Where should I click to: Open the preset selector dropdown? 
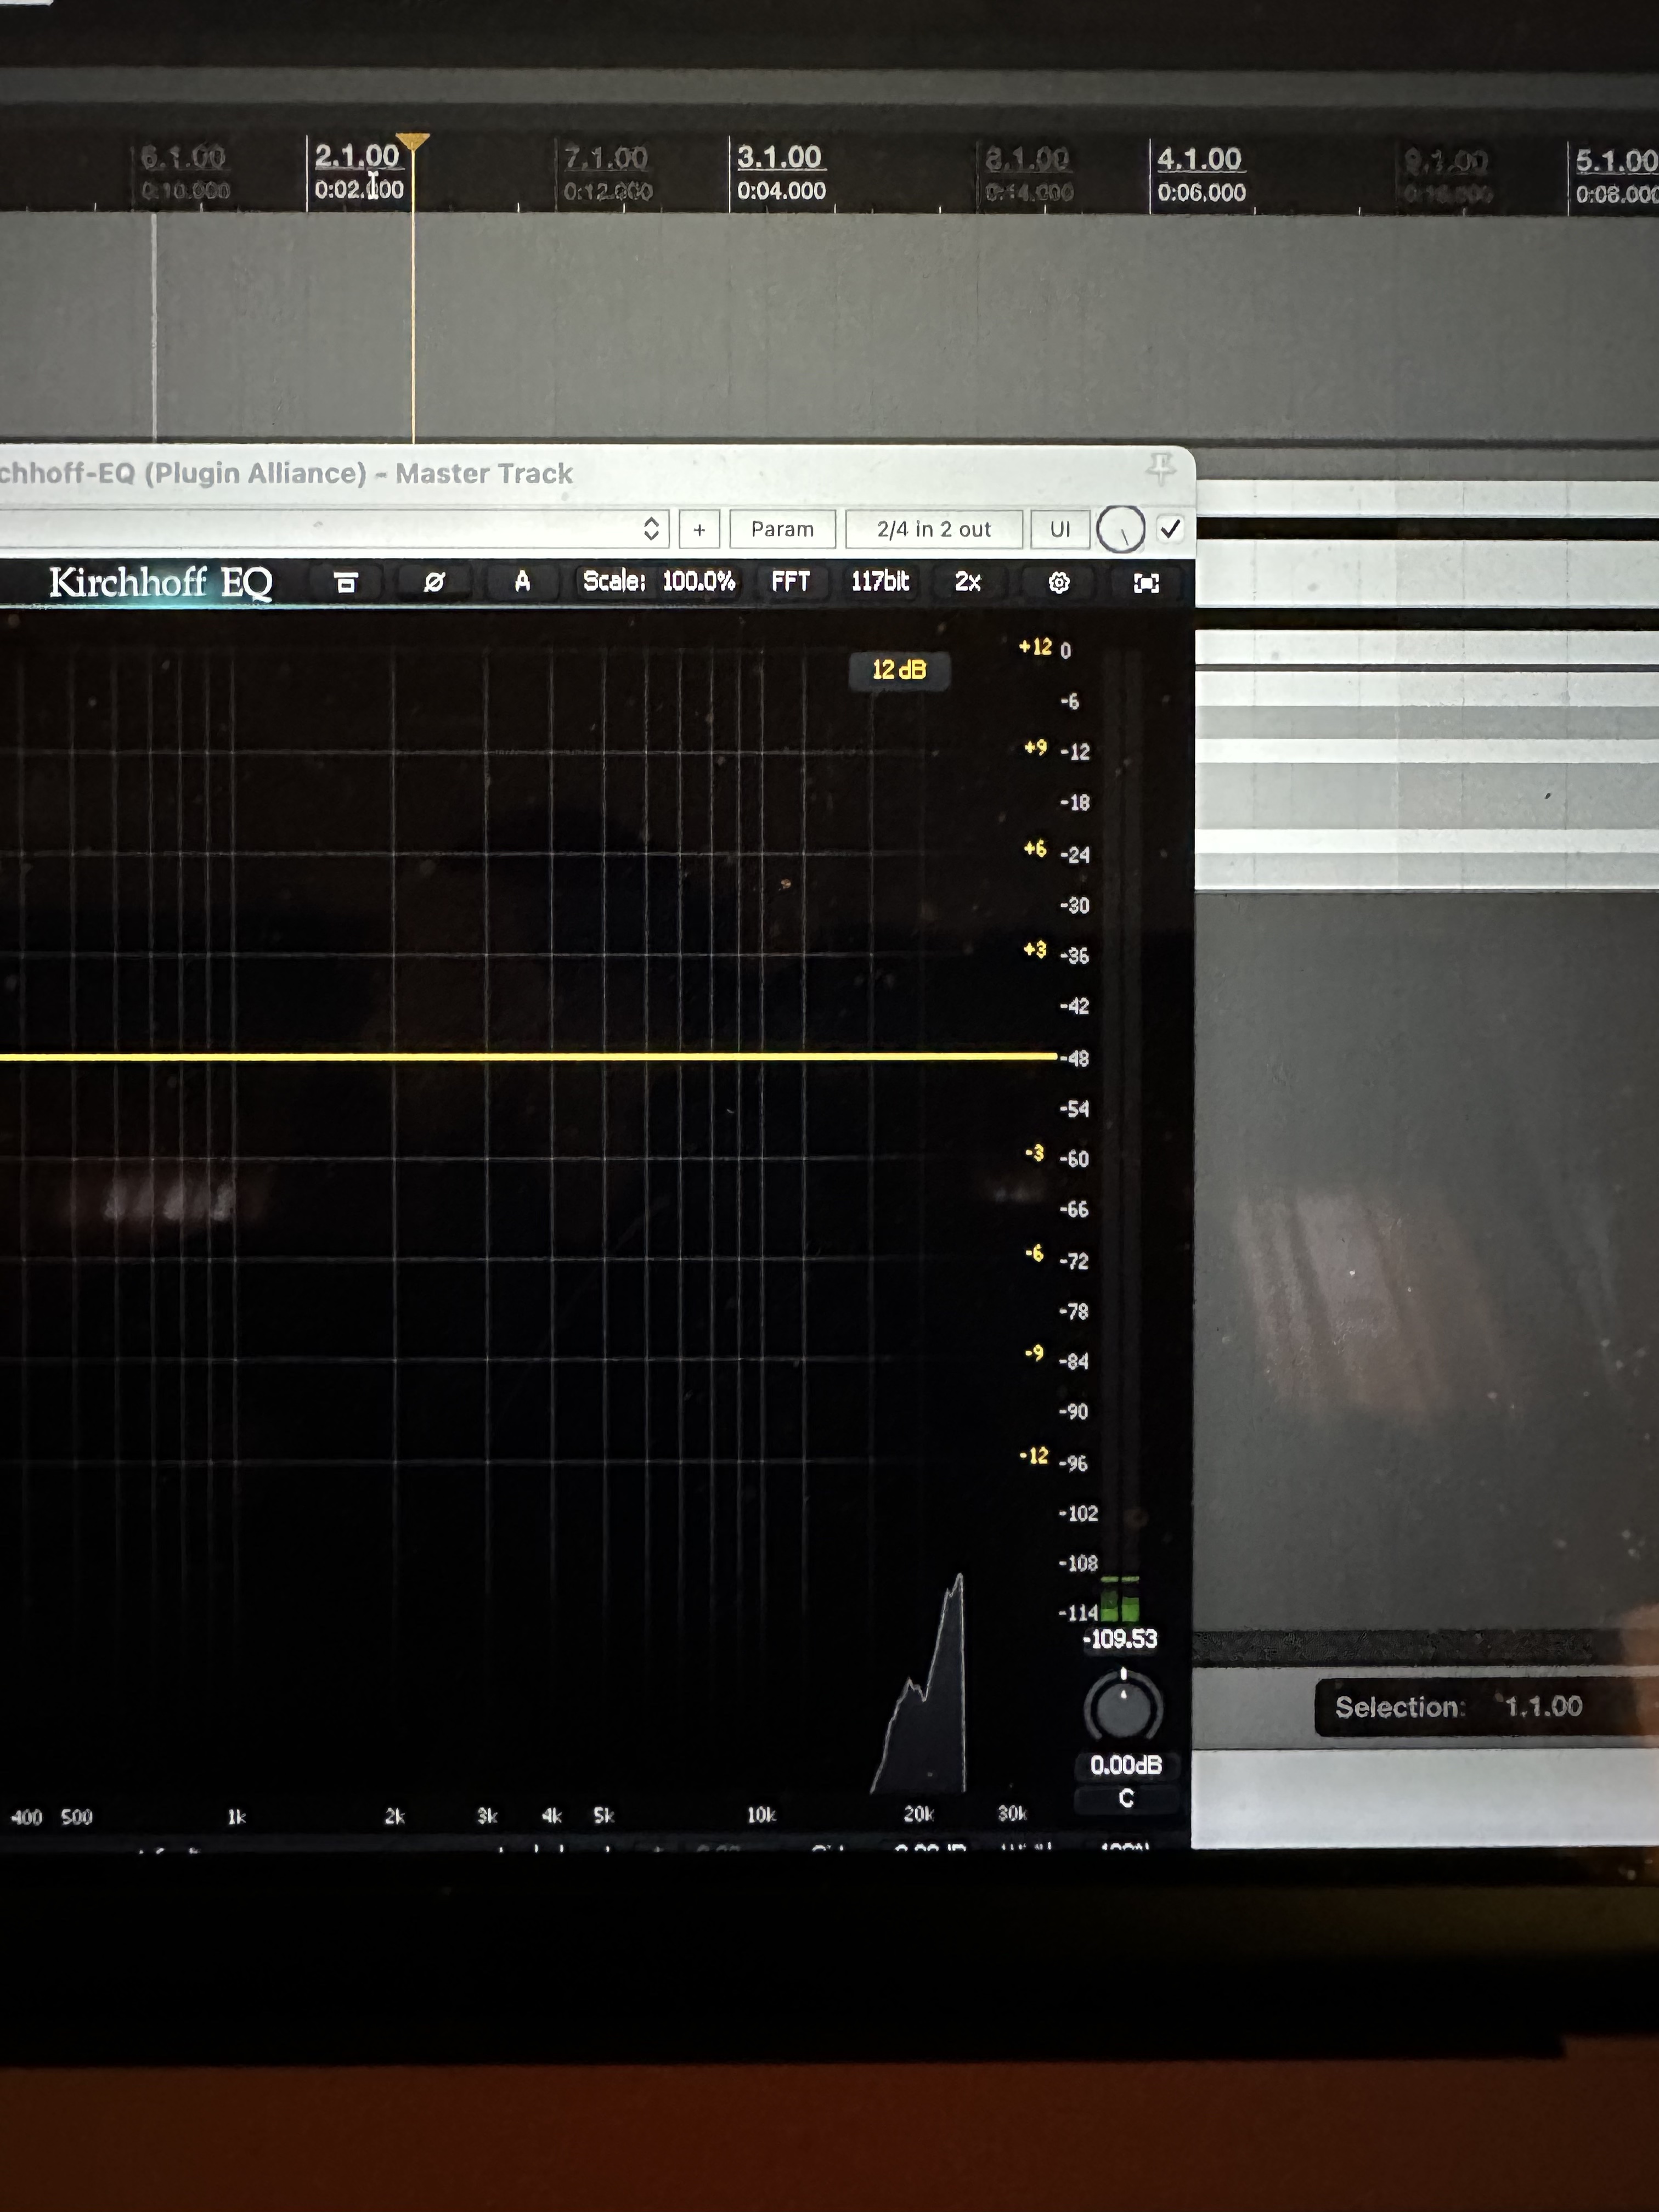[651, 528]
